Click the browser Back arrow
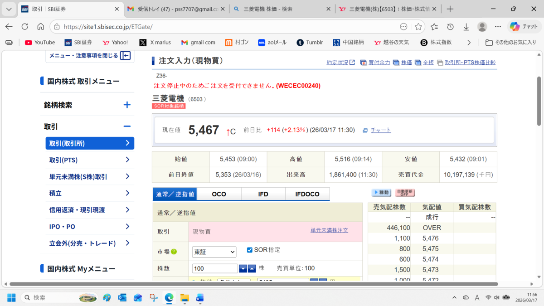Screen dimensions: 544x306 9,27
